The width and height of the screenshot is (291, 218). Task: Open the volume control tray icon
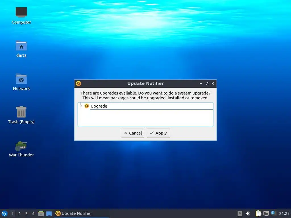pos(248,213)
